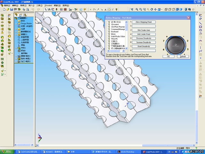The height and width of the screenshot is (154, 205).
Task: Click the Help question-mark toolbar icon
Action: (85, 9)
